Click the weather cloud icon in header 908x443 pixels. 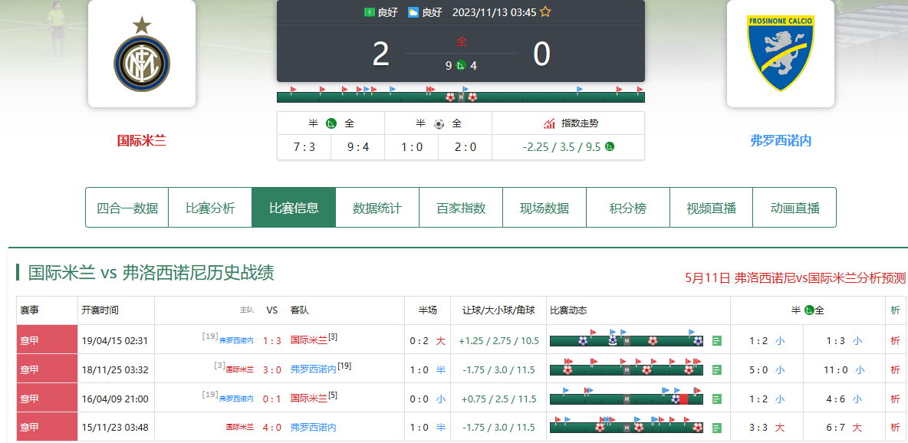[x=413, y=12]
